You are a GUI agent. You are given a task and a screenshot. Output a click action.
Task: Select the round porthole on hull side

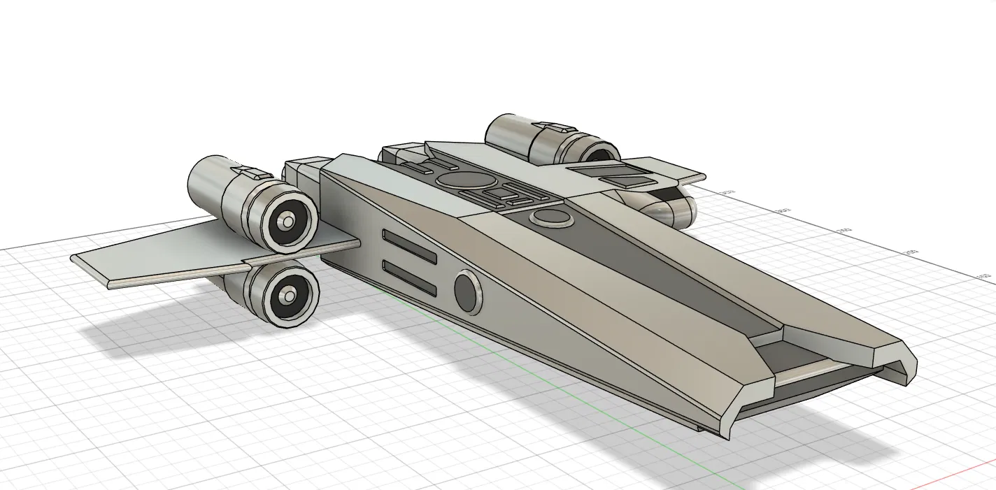coord(469,291)
